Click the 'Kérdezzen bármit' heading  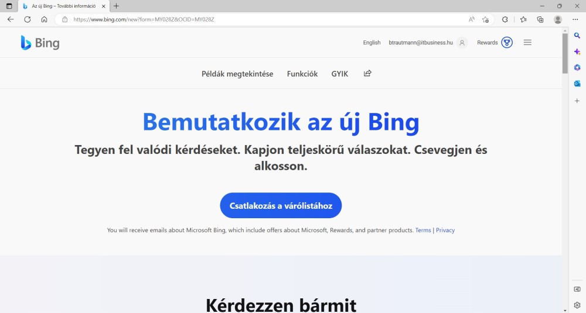point(281,305)
